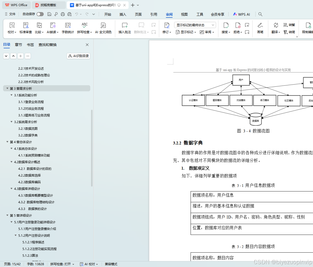Go to next change arrow icon
The width and height of the screenshot is (313, 267).
coord(247,32)
